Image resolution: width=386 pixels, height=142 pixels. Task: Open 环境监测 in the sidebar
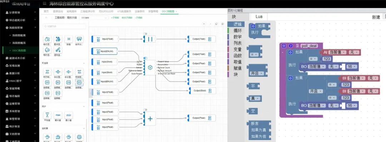pos(20,66)
